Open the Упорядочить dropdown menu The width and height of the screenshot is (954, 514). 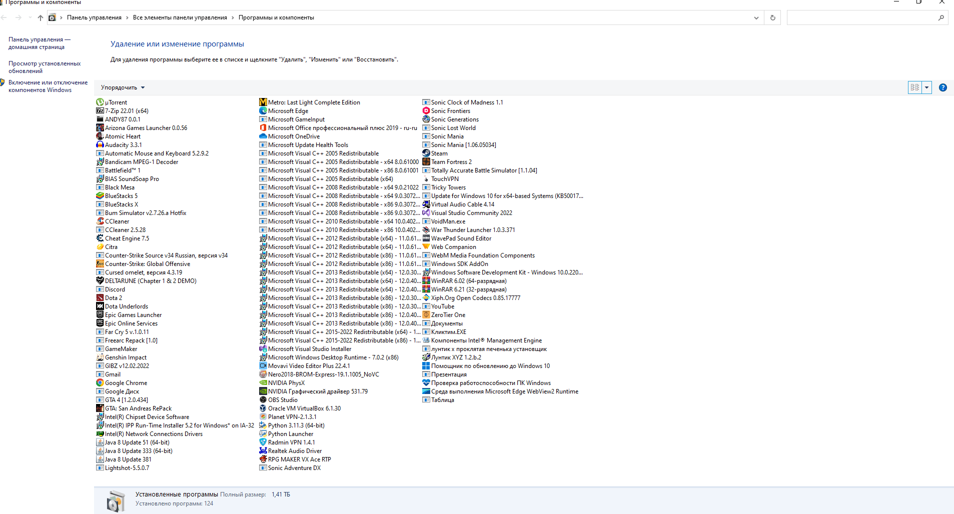coord(123,87)
